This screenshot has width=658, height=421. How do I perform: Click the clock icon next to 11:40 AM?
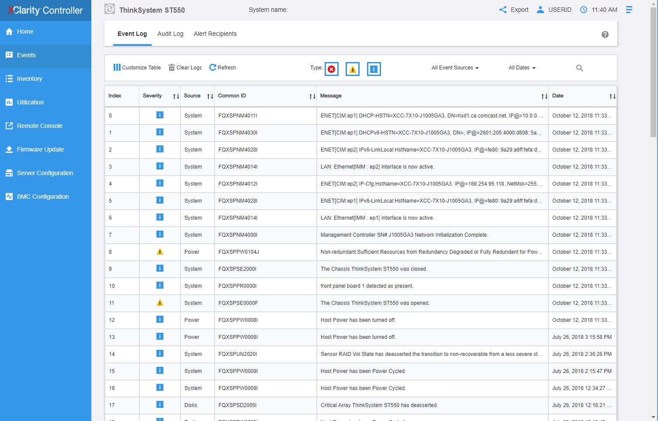[583, 10]
